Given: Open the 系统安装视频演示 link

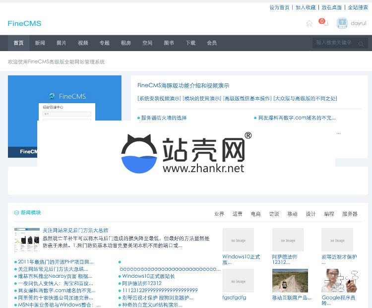Looking at the screenshot, I should pos(159,99).
